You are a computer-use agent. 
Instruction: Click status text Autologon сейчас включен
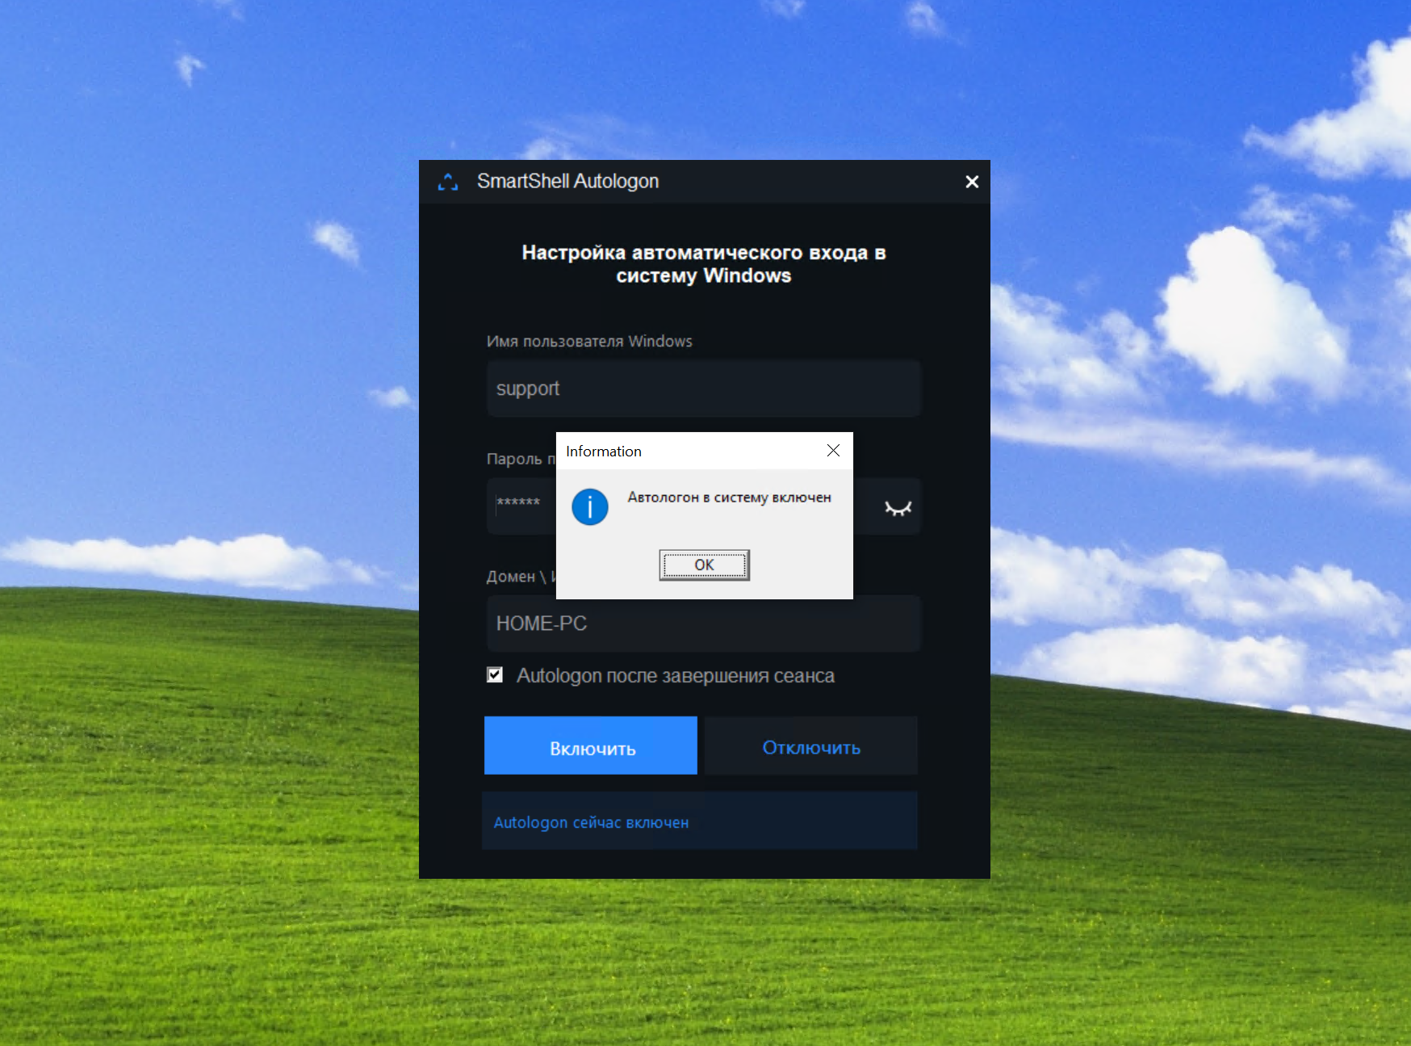pyautogui.click(x=591, y=822)
